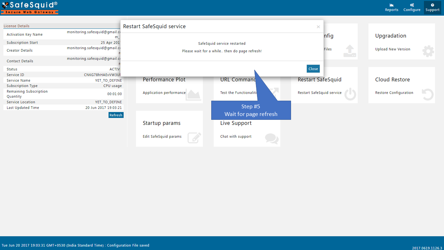Select Upload New Version
The image size is (444, 250).
[x=393, y=49]
